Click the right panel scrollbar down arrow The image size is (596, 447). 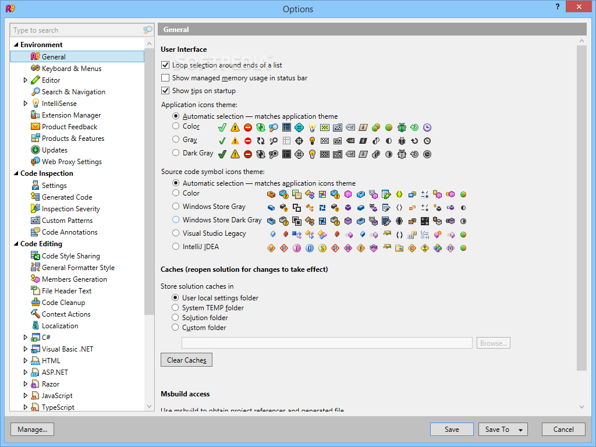pos(581,407)
